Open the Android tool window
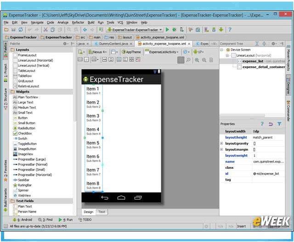Image resolution: width=294 pixels, height=242 pixels. pos(23,219)
